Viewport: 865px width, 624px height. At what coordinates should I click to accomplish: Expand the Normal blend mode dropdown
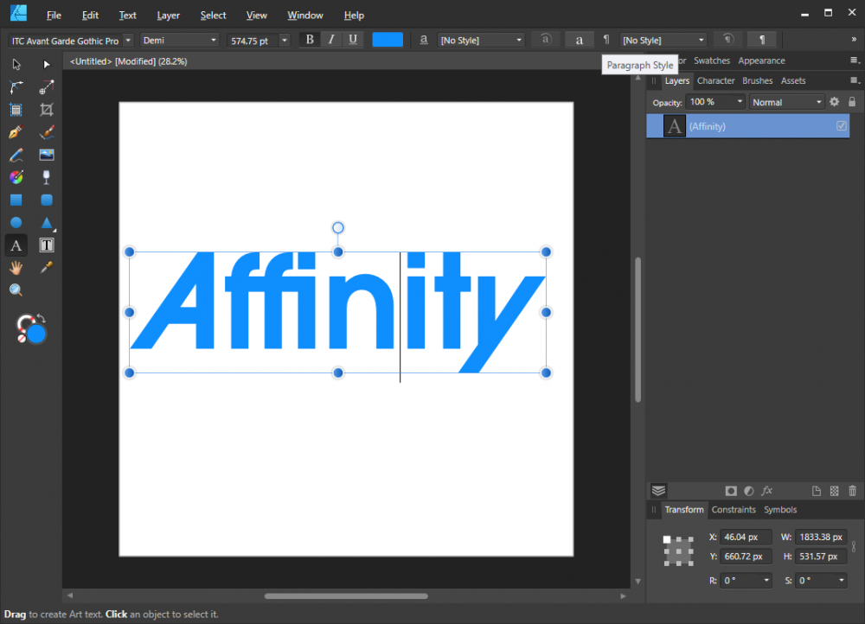coord(786,102)
